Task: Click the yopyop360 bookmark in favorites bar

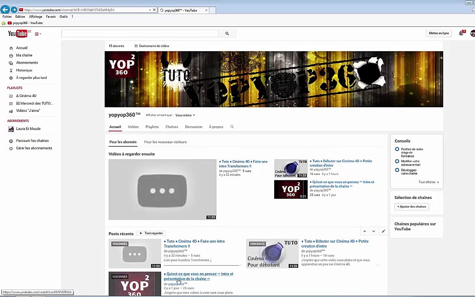Action: (25, 23)
